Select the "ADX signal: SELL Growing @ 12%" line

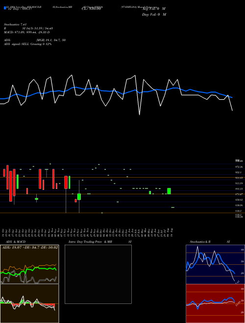[x=27, y=44]
